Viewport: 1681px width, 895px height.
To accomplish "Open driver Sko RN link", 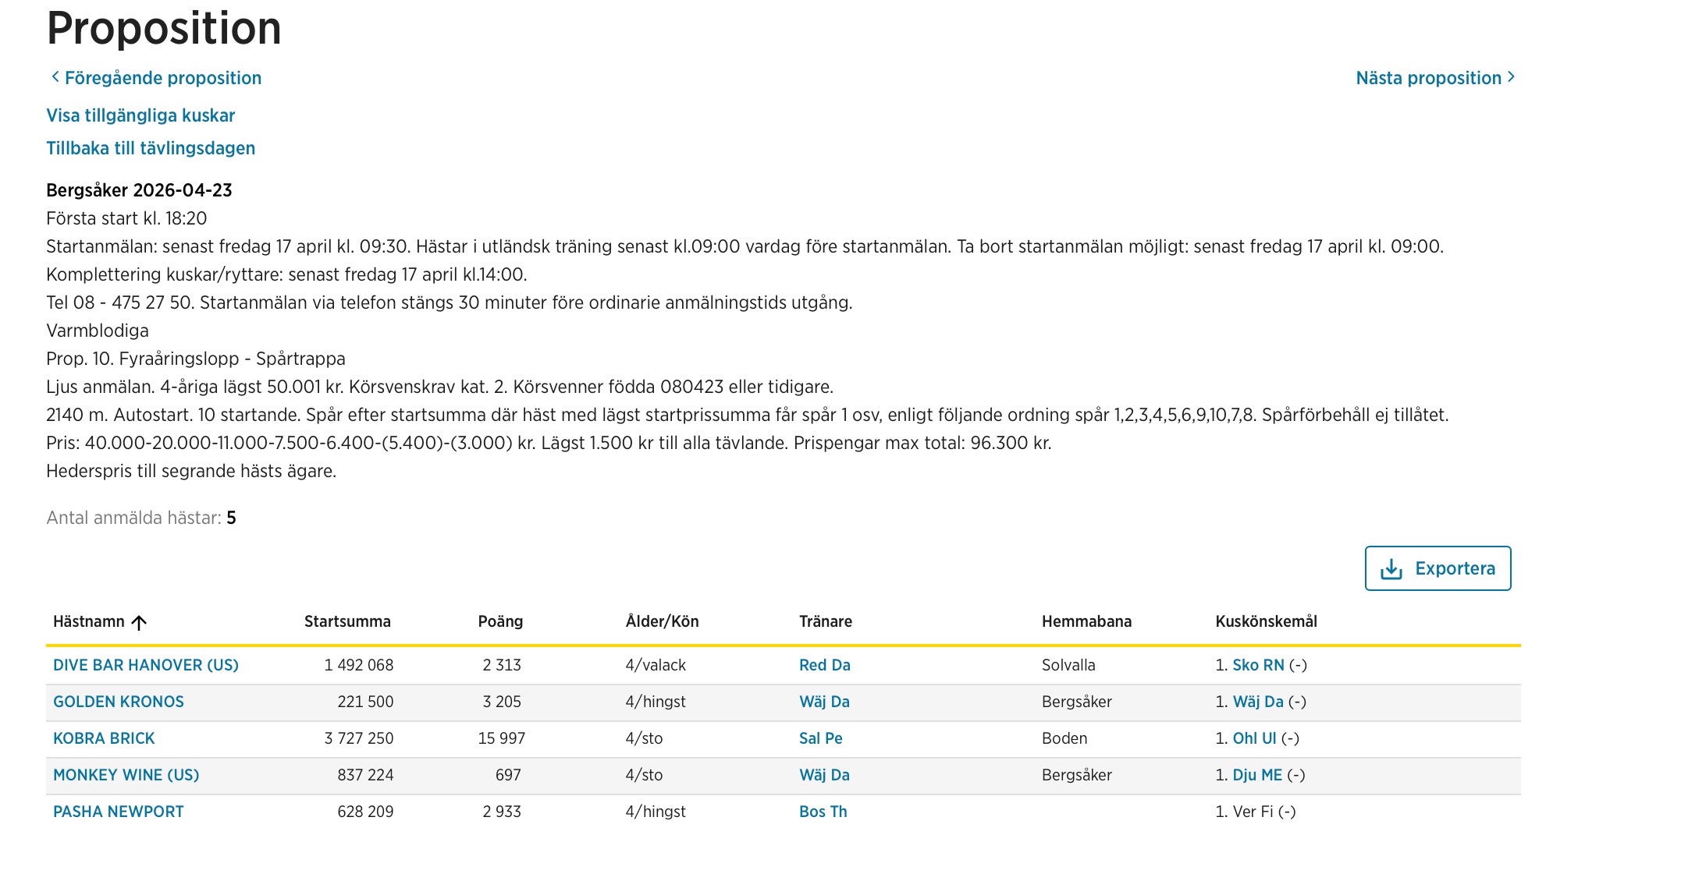I will [1258, 665].
